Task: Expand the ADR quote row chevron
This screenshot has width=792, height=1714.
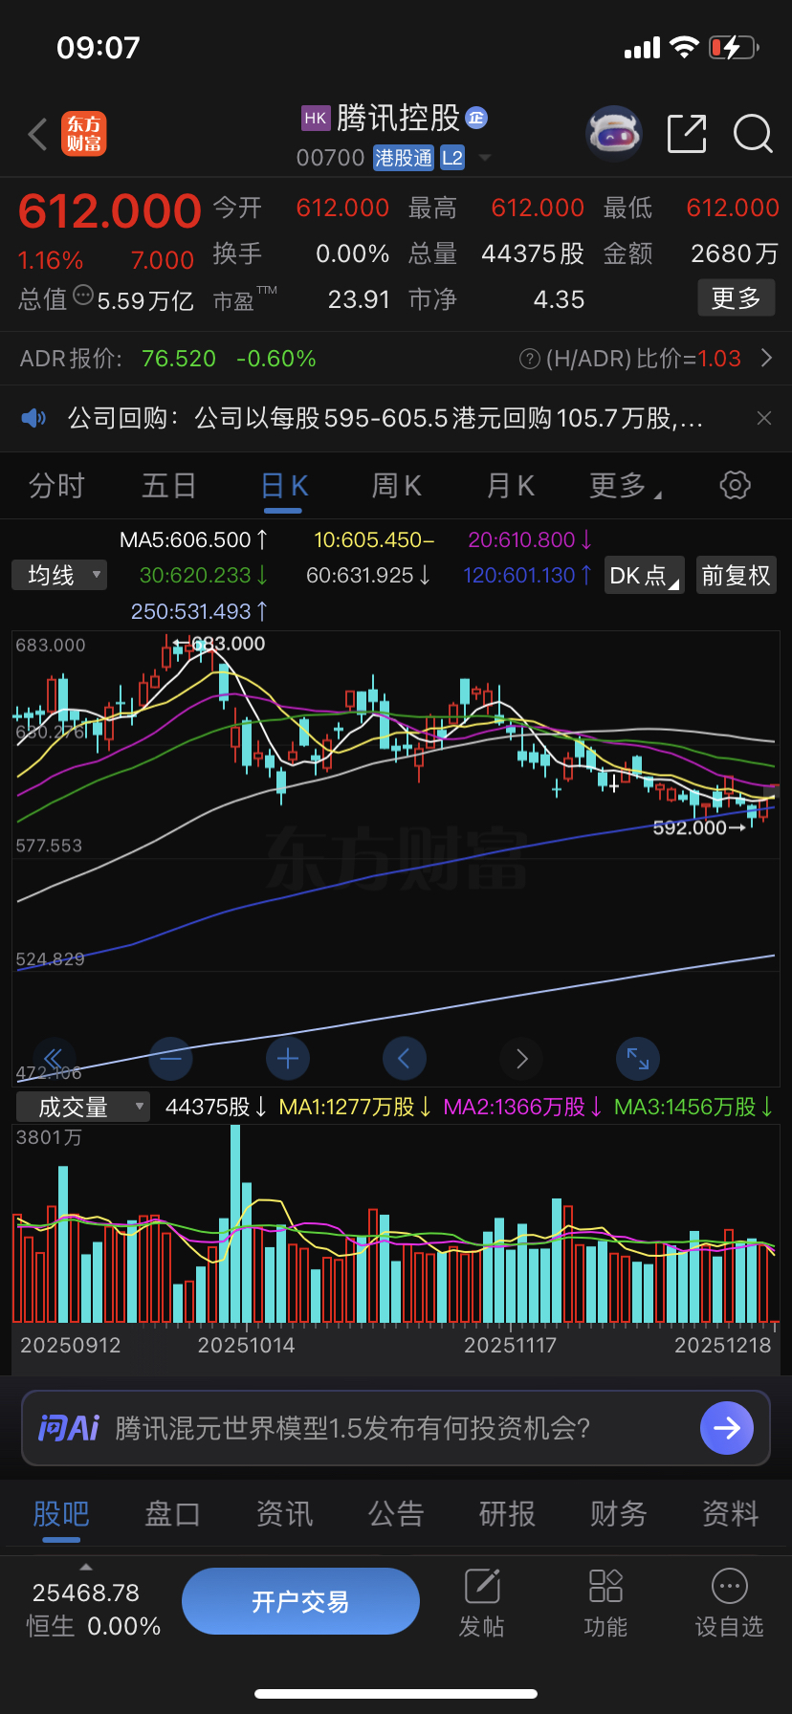Action: click(766, 358)
